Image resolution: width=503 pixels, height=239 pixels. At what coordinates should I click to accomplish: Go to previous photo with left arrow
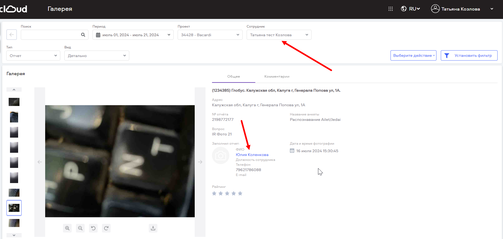click(x=40, y=162)
